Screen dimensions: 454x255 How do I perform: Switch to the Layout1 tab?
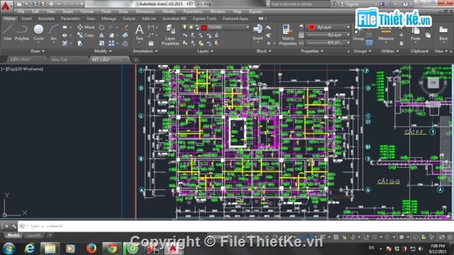tap(33, 235)
